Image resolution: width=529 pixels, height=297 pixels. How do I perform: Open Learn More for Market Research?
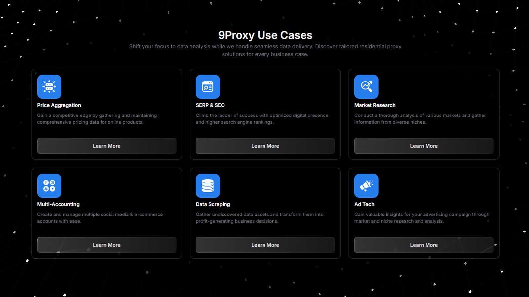pos(424,146)
